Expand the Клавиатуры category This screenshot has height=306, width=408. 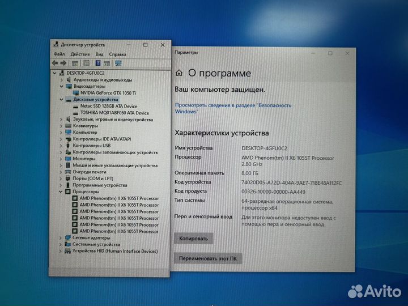coord(62,126)
